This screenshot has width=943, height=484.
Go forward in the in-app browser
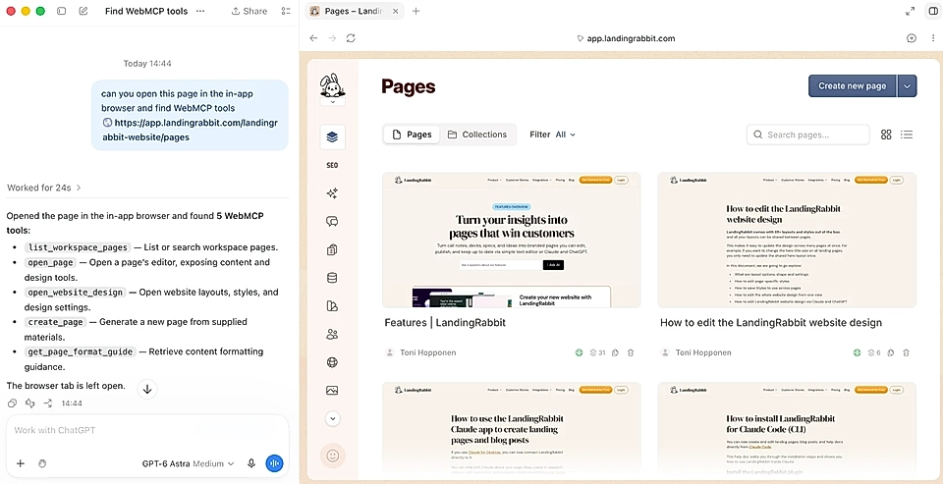point(332,38)
